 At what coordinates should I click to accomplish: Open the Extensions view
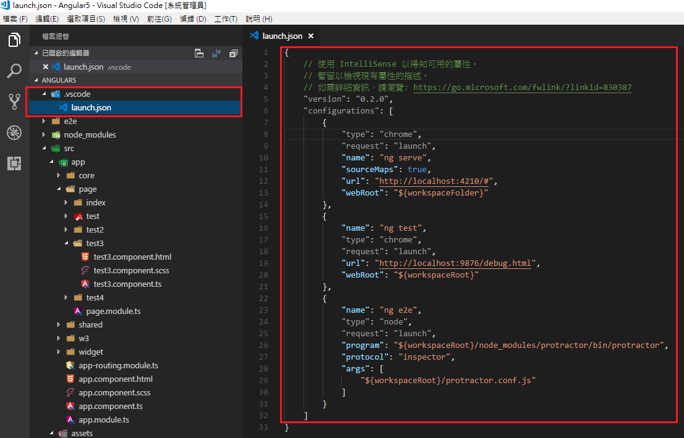[14, 162]
